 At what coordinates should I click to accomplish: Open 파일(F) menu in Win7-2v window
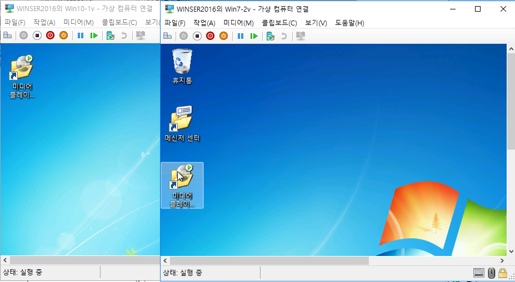(x=175, y=23)
